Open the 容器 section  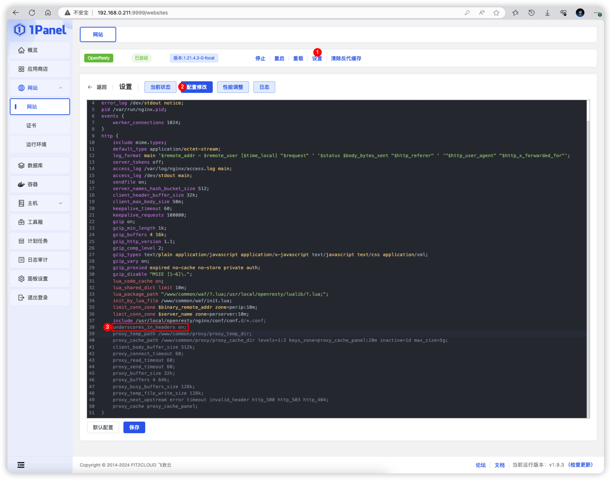coord(32,184)
